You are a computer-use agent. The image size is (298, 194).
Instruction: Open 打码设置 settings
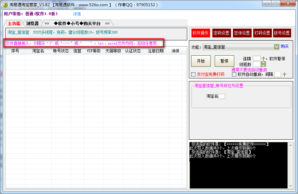[x=262, y=33]
